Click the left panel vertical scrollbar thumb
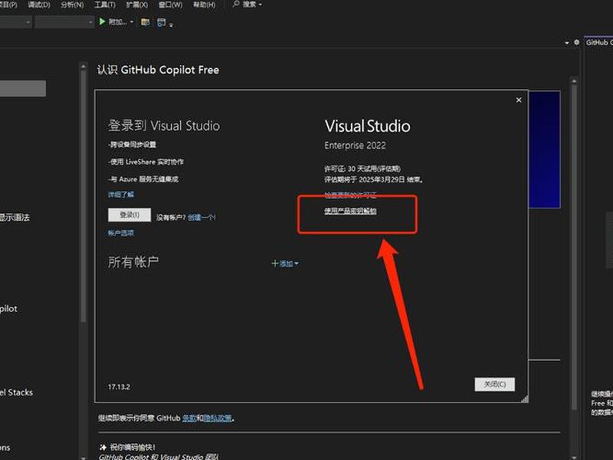Image resolution: width=613 pixels, height=460 pixels. (x=83, y=195)
